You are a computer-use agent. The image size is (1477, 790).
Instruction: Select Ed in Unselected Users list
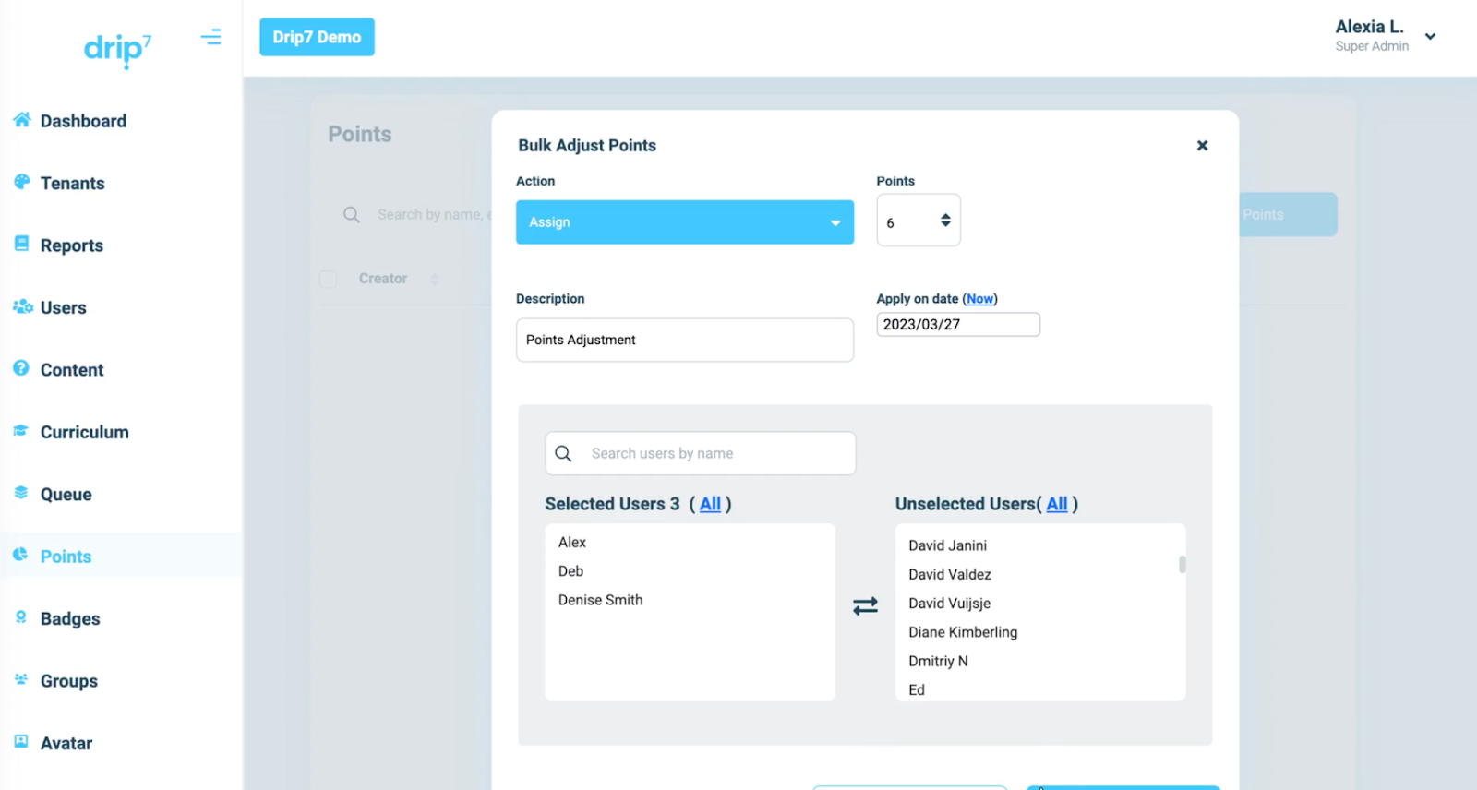click(917, 689)
